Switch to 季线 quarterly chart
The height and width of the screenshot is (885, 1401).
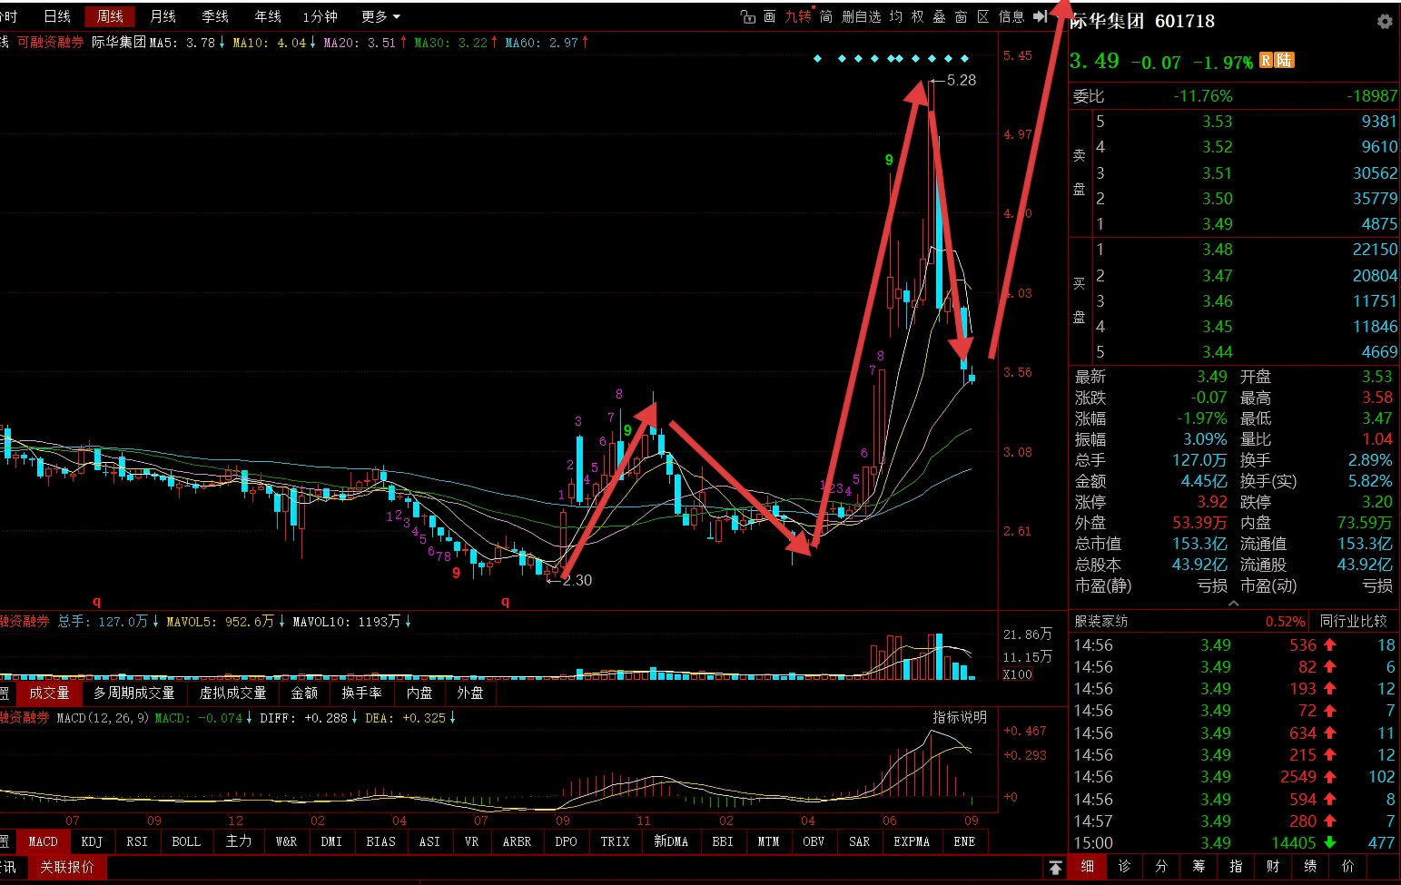tap(215, 16)
